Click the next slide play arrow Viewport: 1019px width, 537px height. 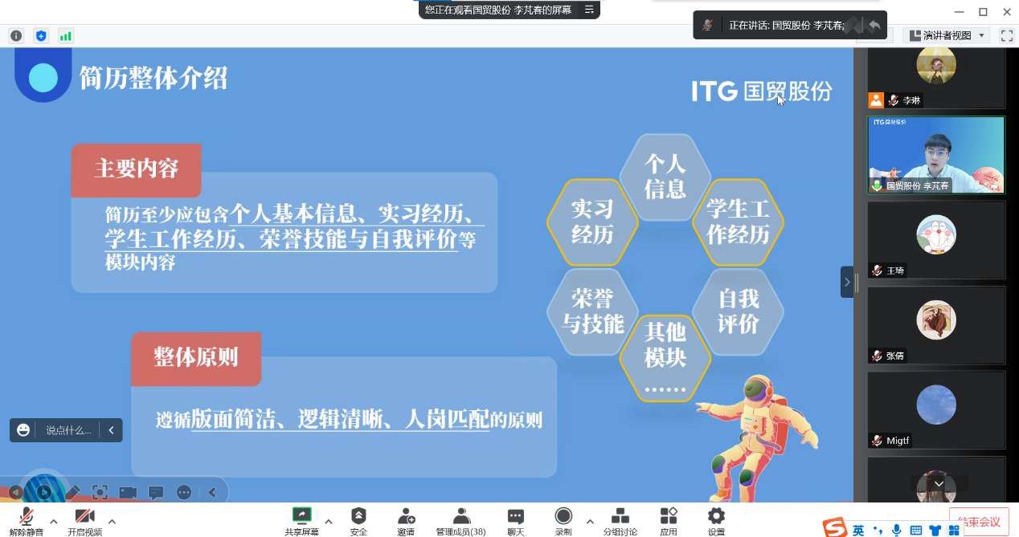tap(43, 492)
